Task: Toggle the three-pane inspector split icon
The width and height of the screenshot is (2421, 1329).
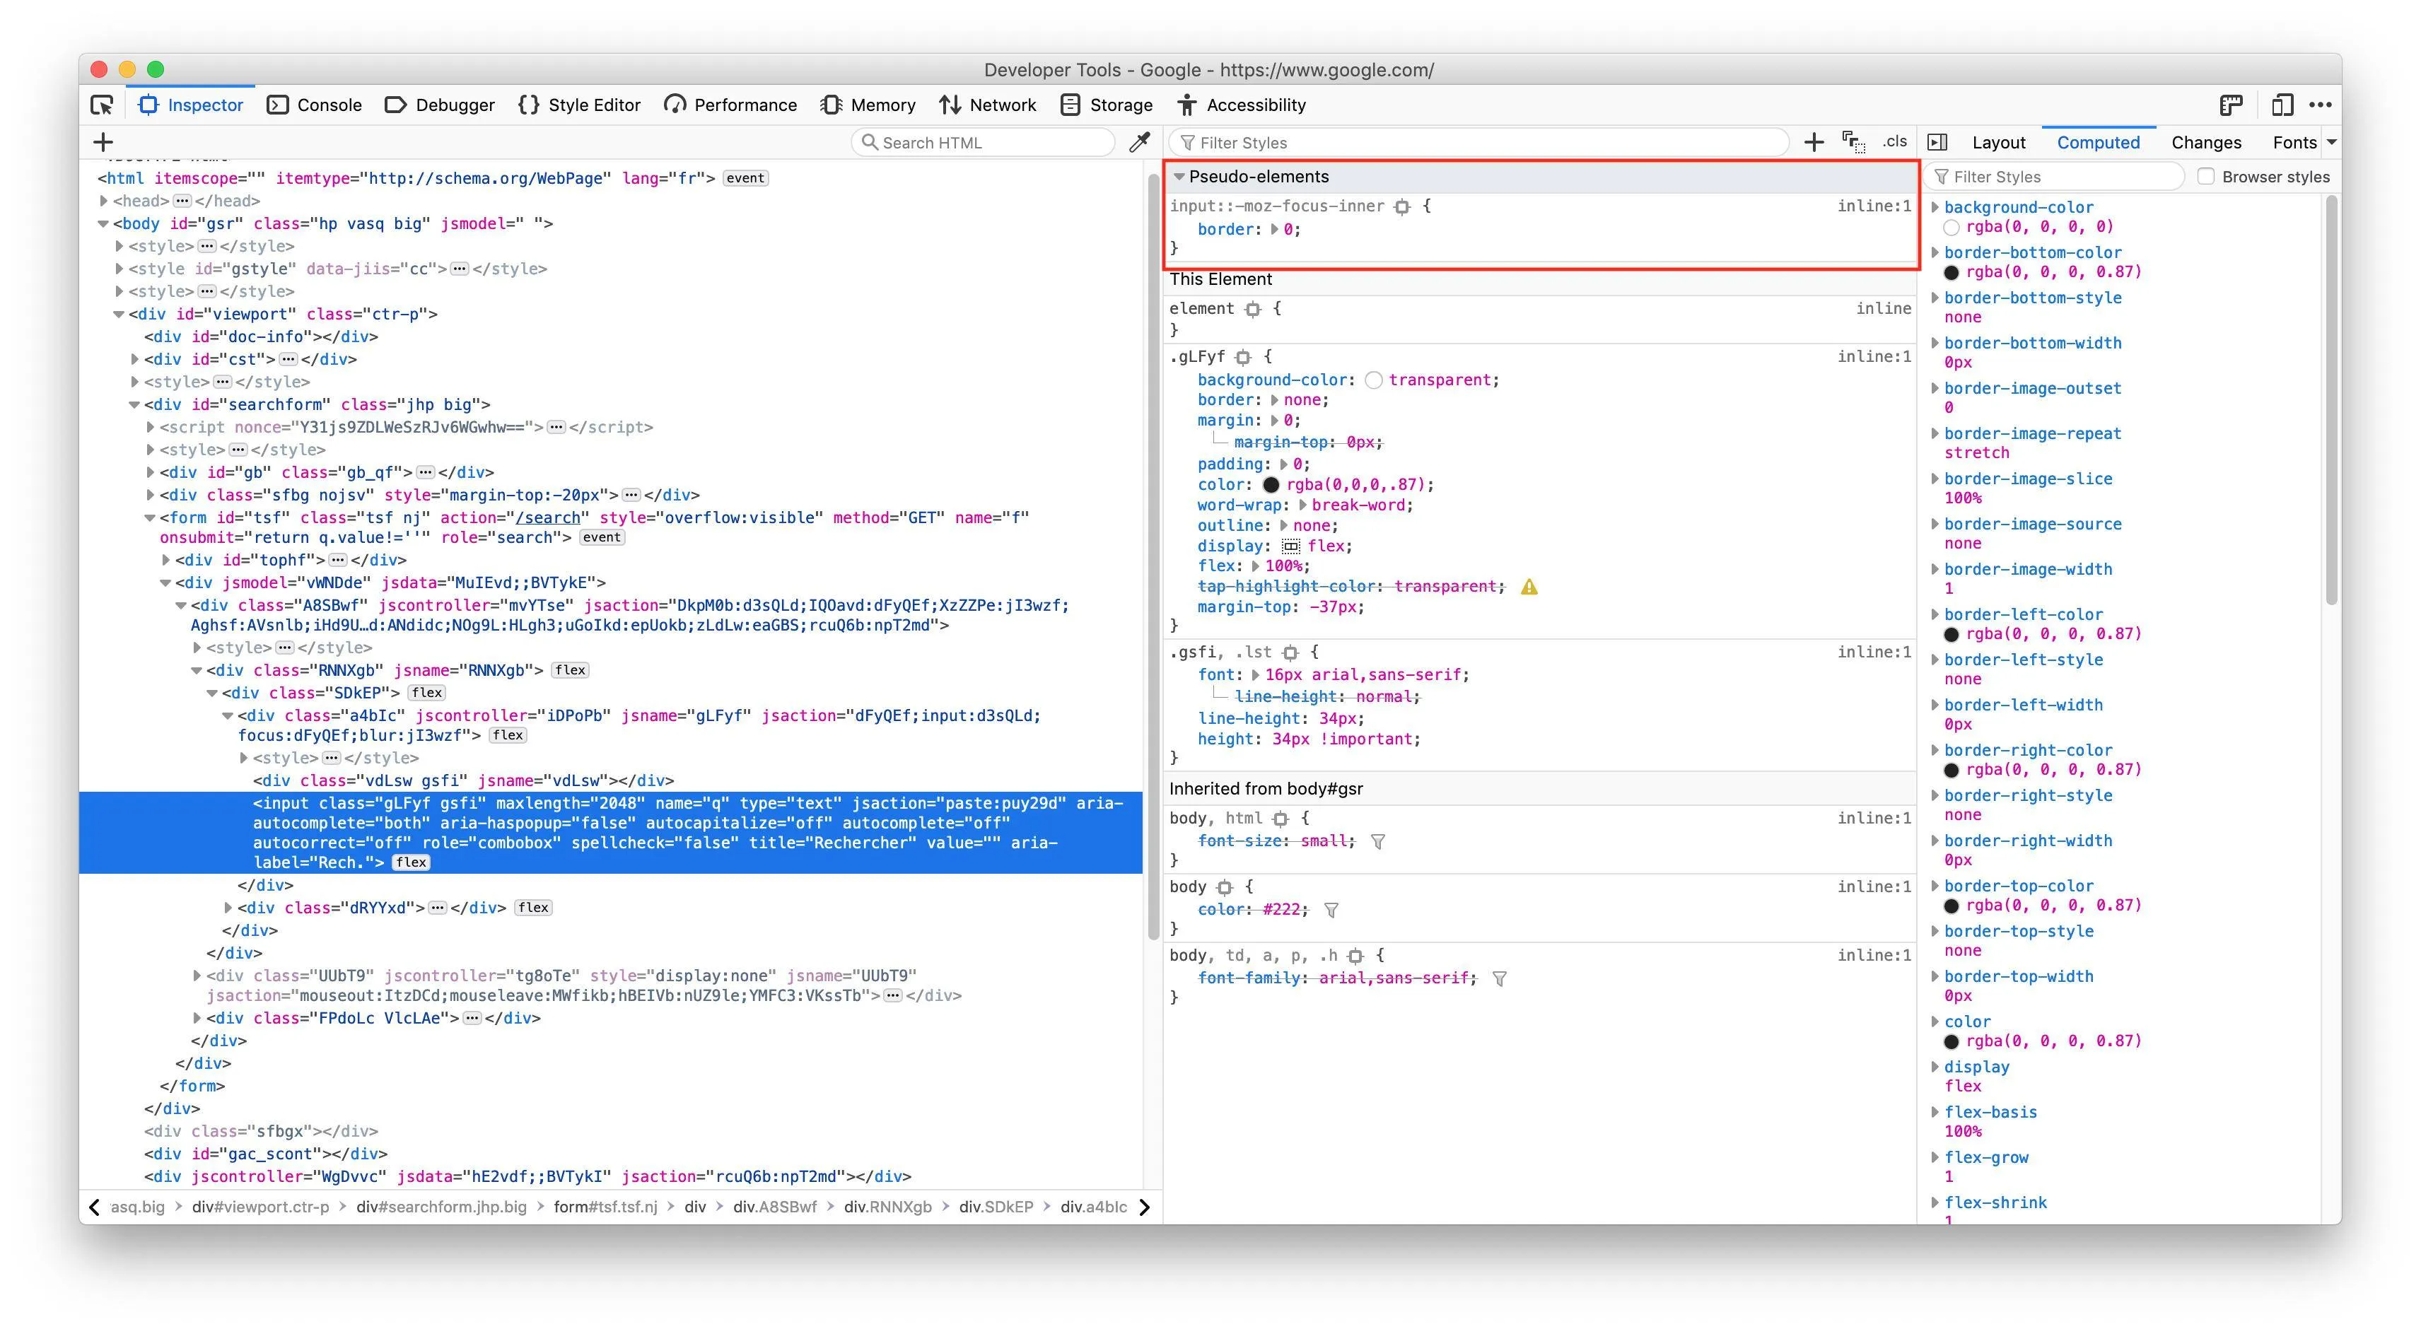Action: click(x=1937, y=142)
